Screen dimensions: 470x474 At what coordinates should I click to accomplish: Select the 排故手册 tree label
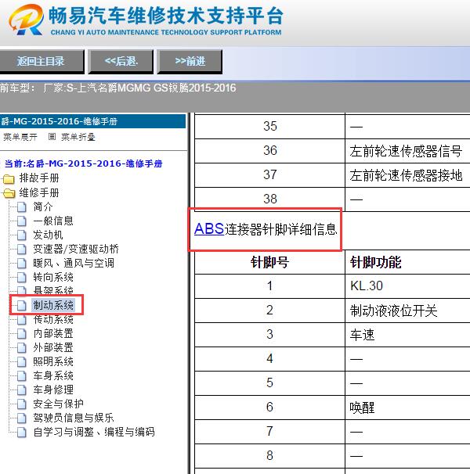pos(39,178)
